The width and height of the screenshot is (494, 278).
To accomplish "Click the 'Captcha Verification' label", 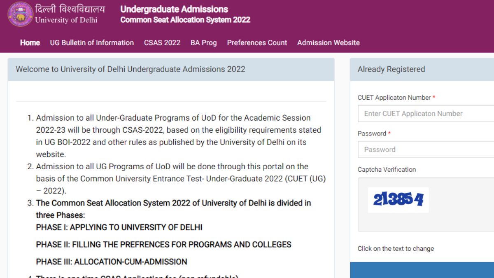I will click(387, 169).
